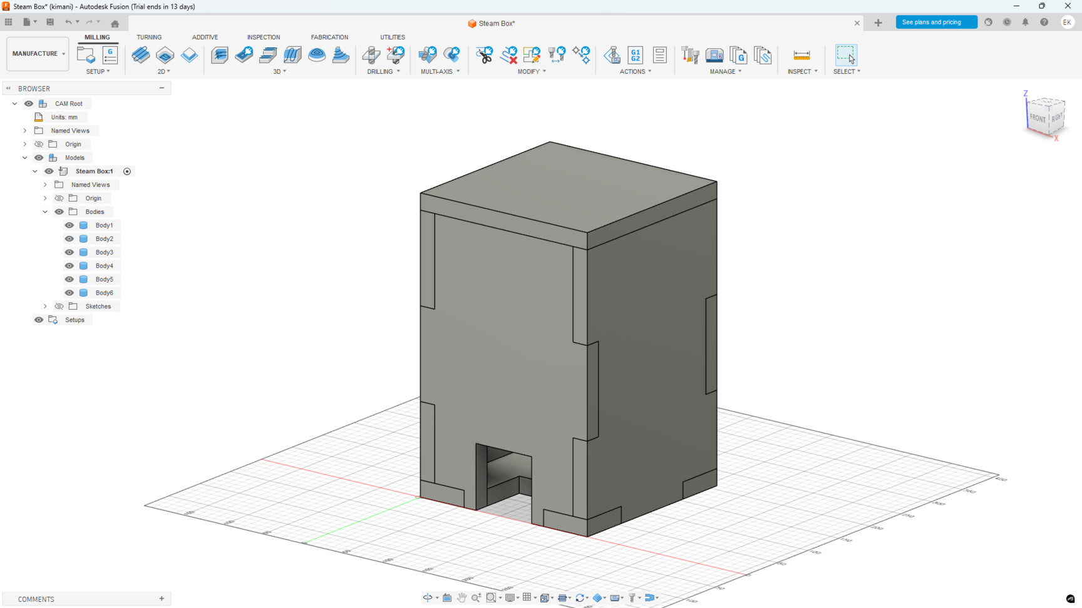This screenshot has height=608, width=1082.
Task: Activate the Pan hand tool
Action: [461, 598]
